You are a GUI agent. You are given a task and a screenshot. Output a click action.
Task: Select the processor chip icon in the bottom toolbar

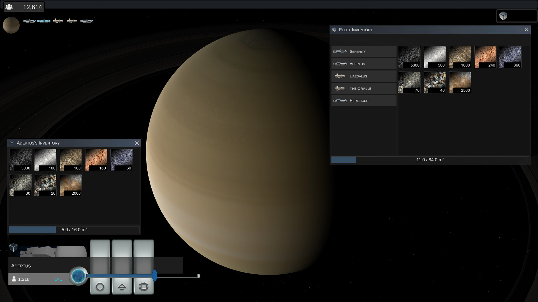point(144,286)
